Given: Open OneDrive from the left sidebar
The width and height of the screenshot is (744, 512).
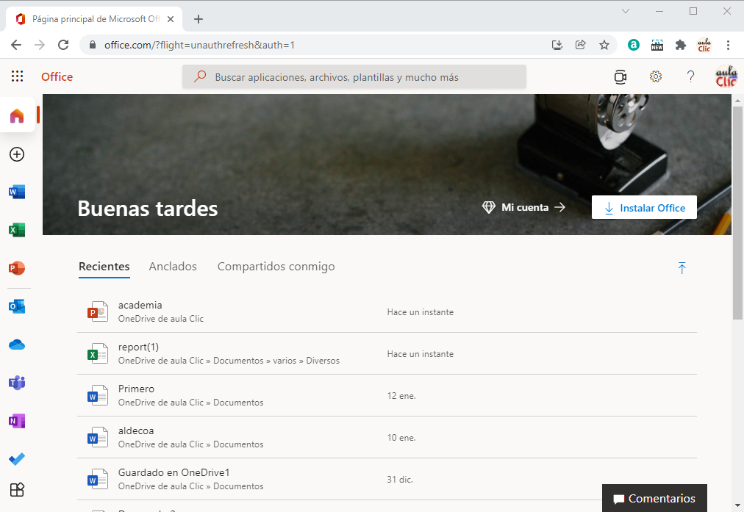Looking at the screenshot, I should (17, 345).
